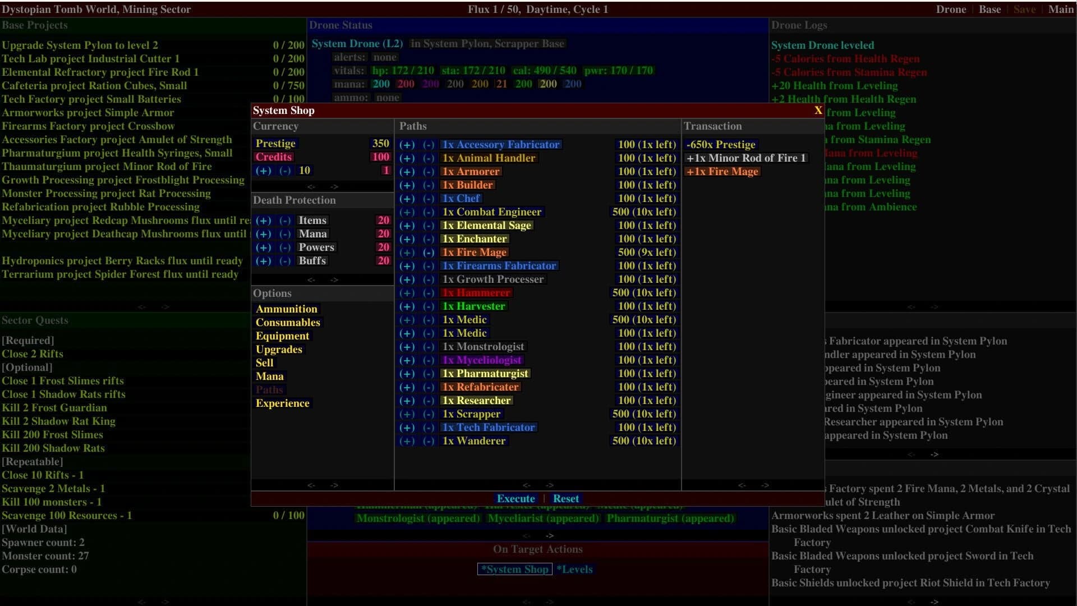Viewport: 1077px width, 606px height.
Task: Page Paths list forward with arrow
Action: pyautogui.click(x=550, y=485)
